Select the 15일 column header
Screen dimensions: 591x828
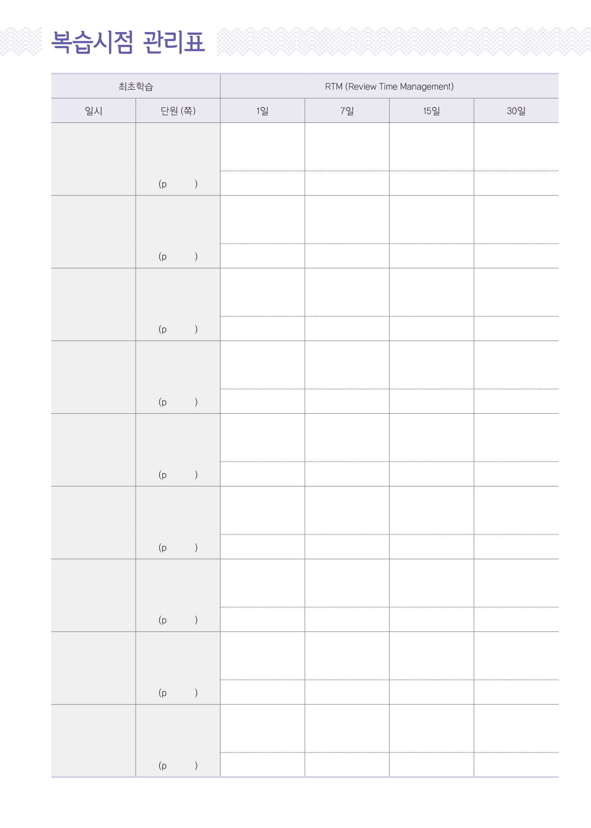pyautogui.click(x=431, y=111)
